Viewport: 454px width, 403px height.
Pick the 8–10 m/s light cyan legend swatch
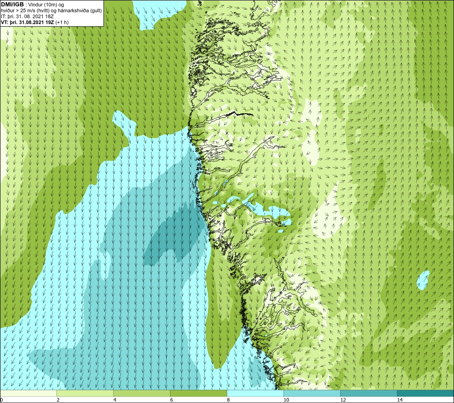click(255, 393)
